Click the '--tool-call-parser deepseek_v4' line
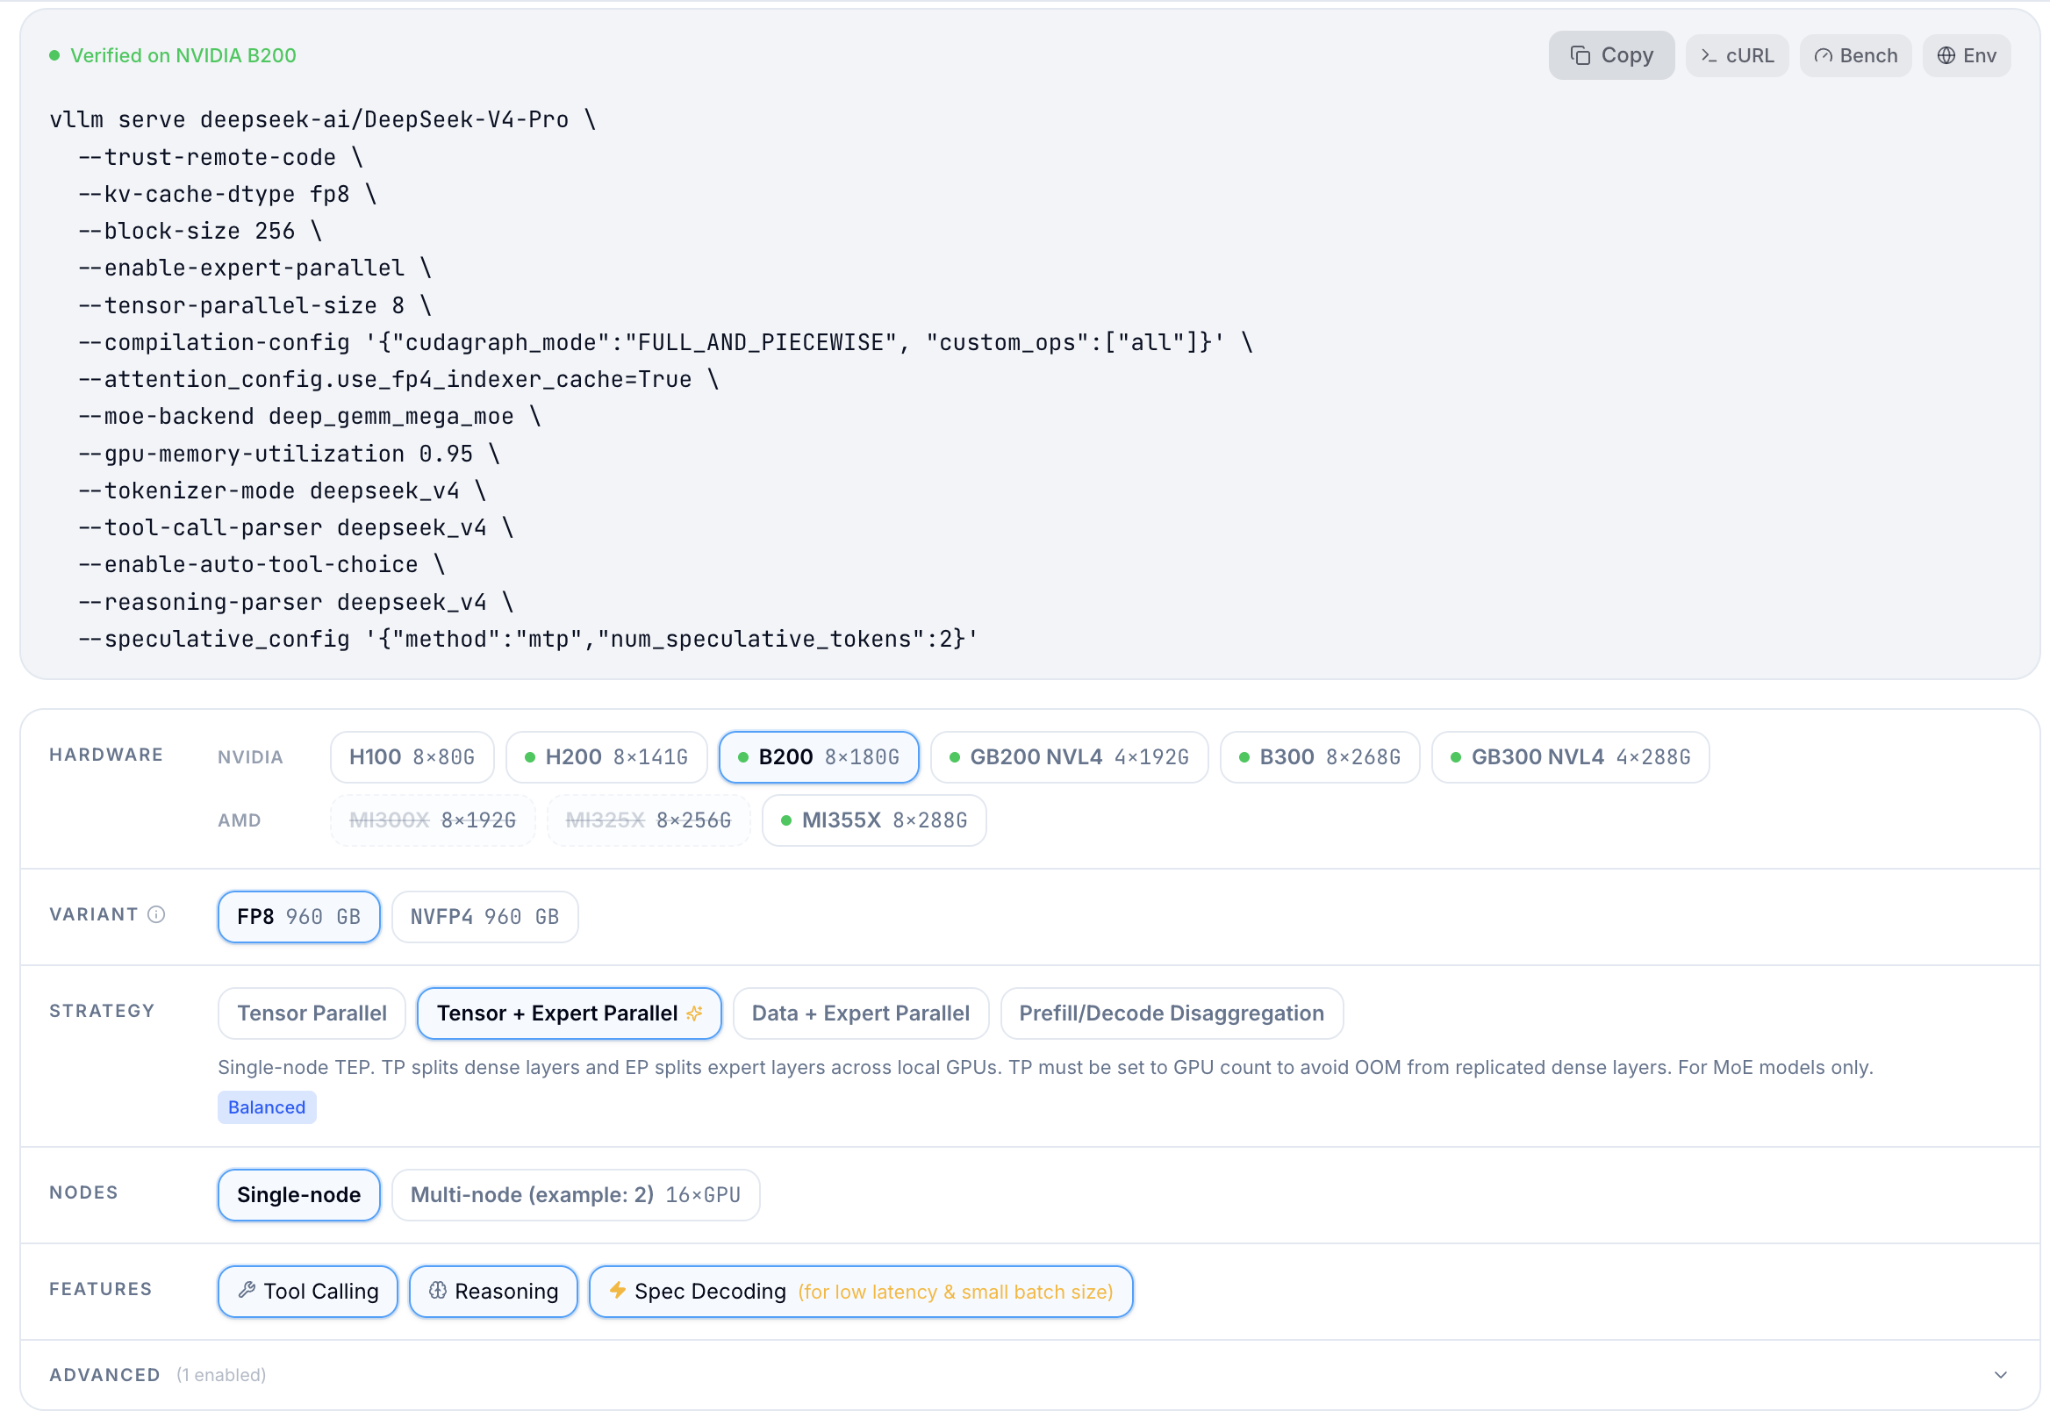Viewport: 2050px width, 1425px height. 296,528
